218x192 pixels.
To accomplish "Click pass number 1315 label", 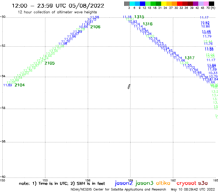I will tap(139, 17).
